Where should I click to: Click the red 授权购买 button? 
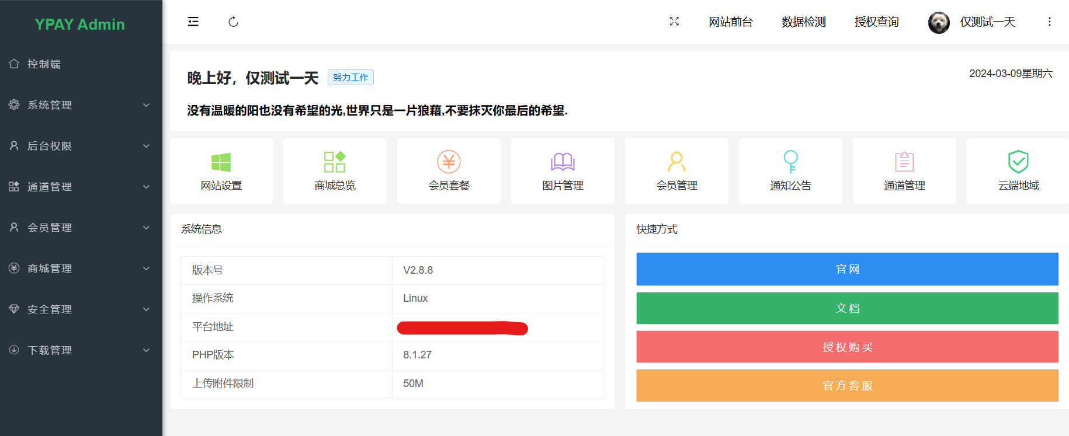pos(848,347)
